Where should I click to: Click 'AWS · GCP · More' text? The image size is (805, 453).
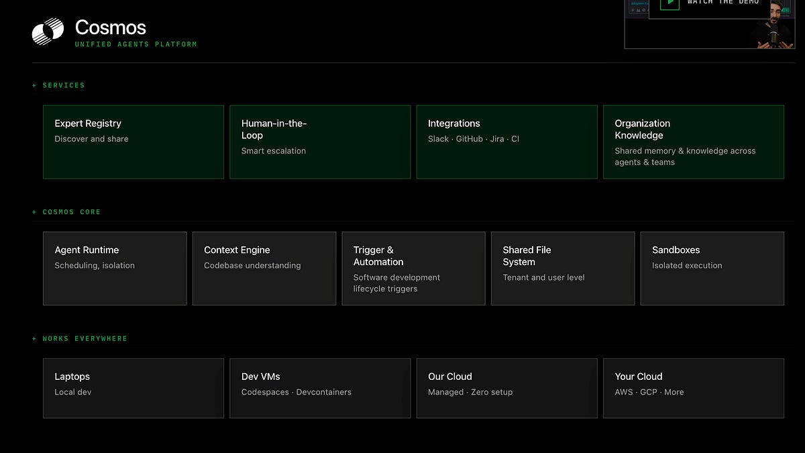coord(649,393)
